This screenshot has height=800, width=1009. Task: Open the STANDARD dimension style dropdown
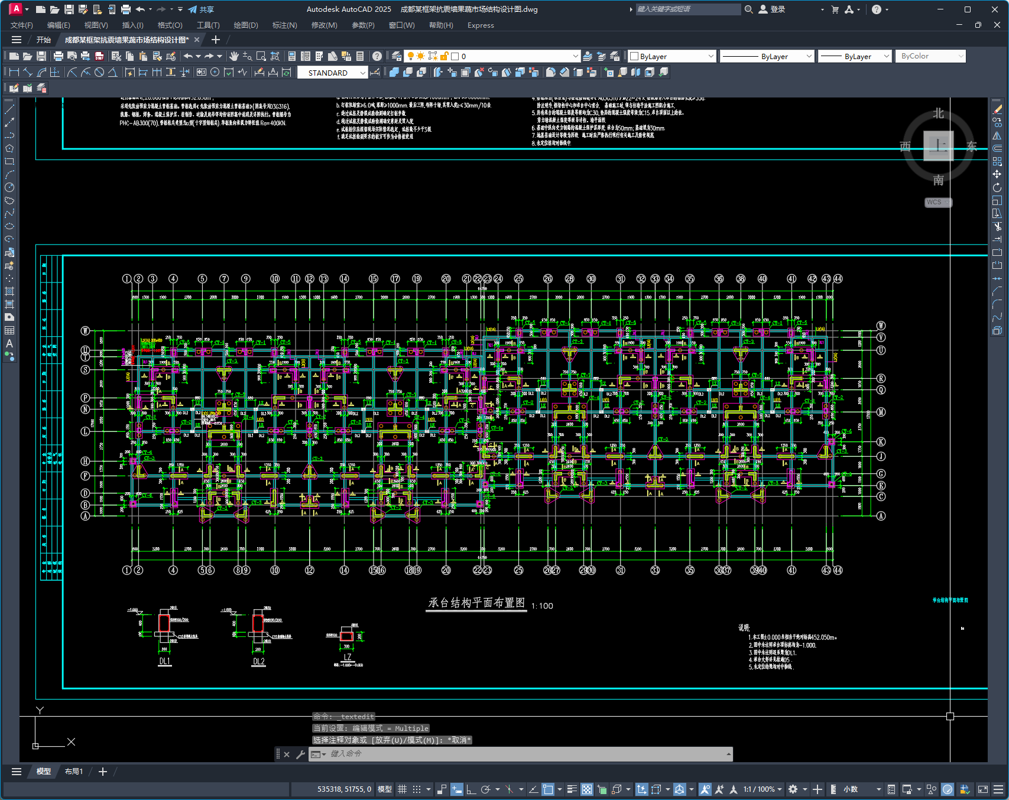[x=332, y=73]
